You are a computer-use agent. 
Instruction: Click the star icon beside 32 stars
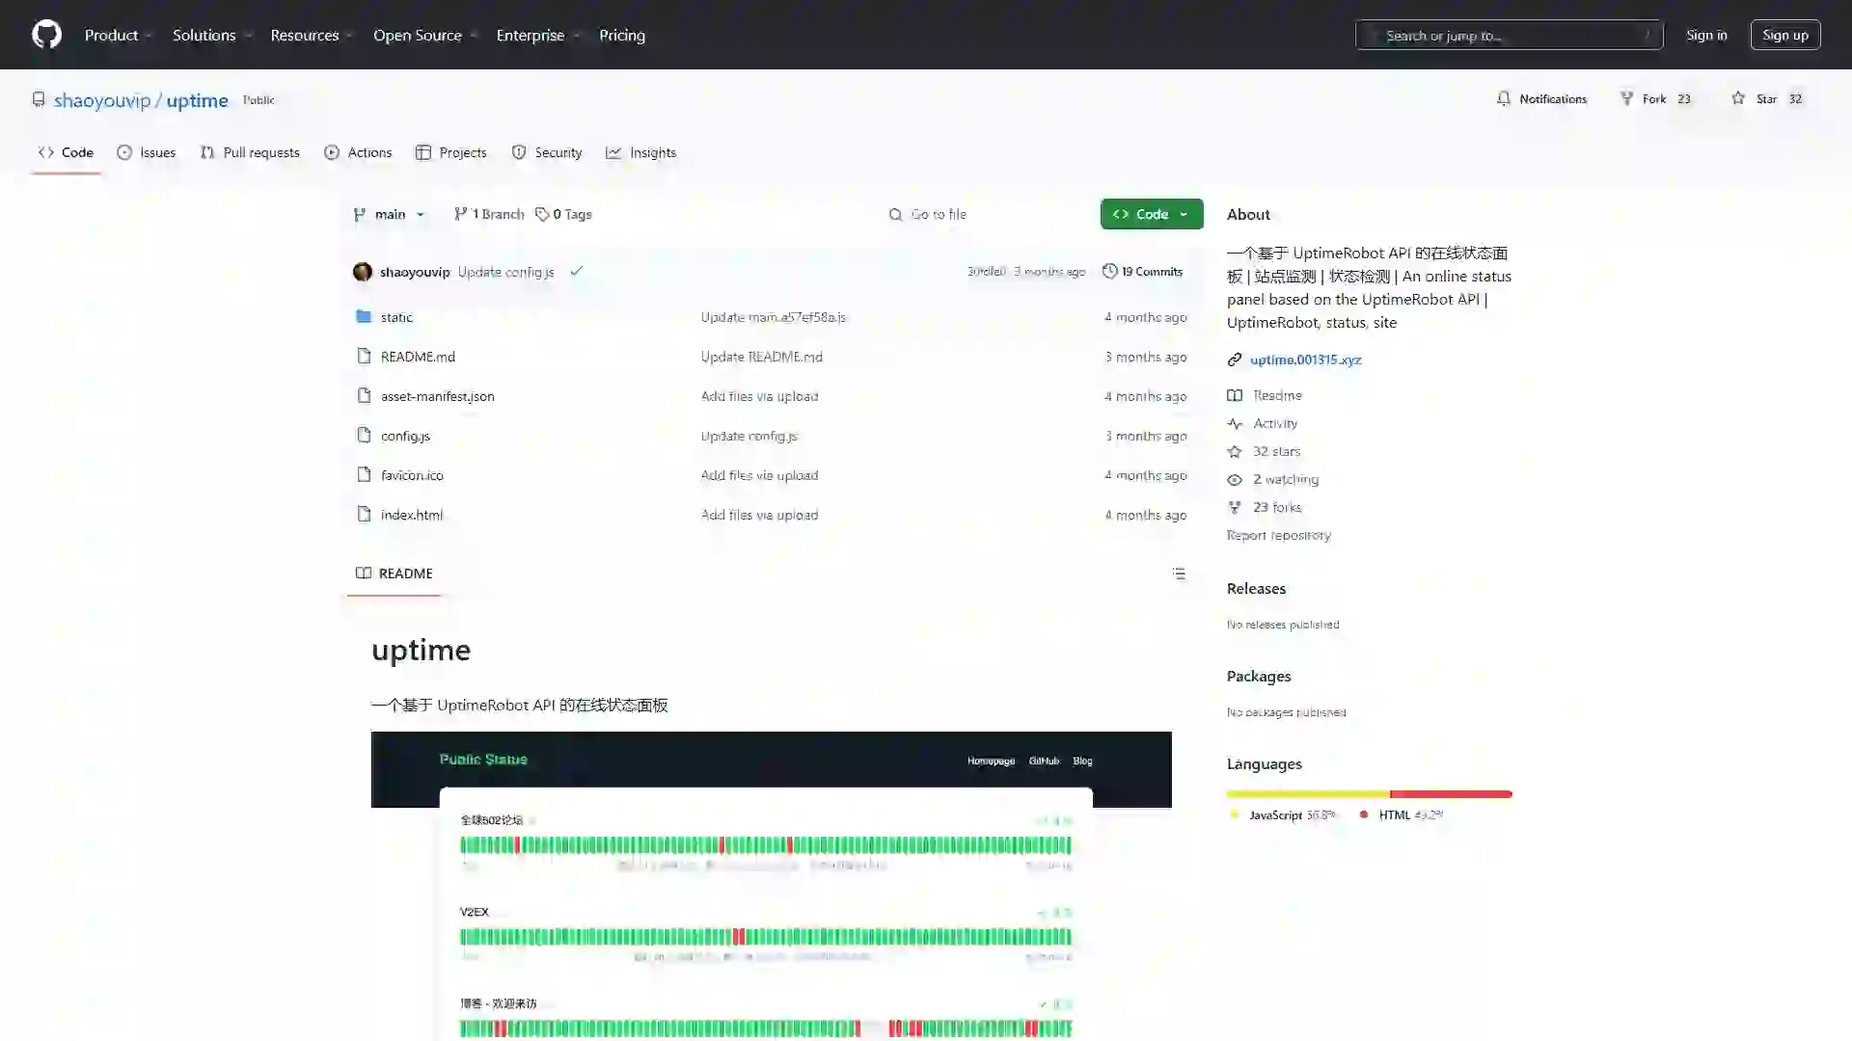(1235, 451)
